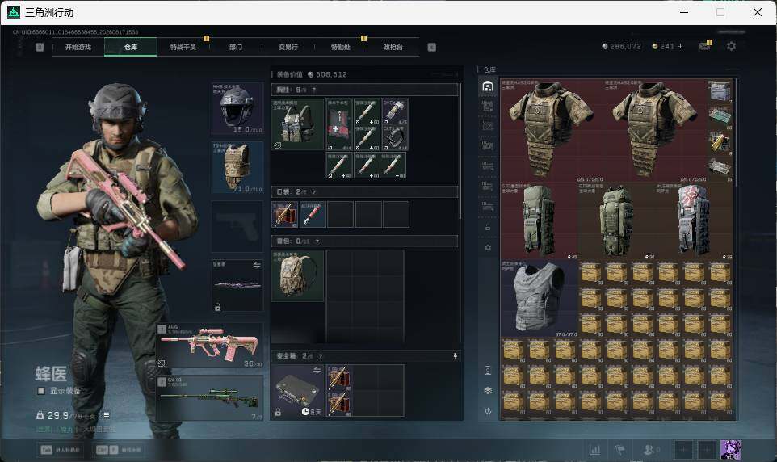Select the second storage box in the sidebar
This screenshot has height=462, width=777.
[488, 106]
